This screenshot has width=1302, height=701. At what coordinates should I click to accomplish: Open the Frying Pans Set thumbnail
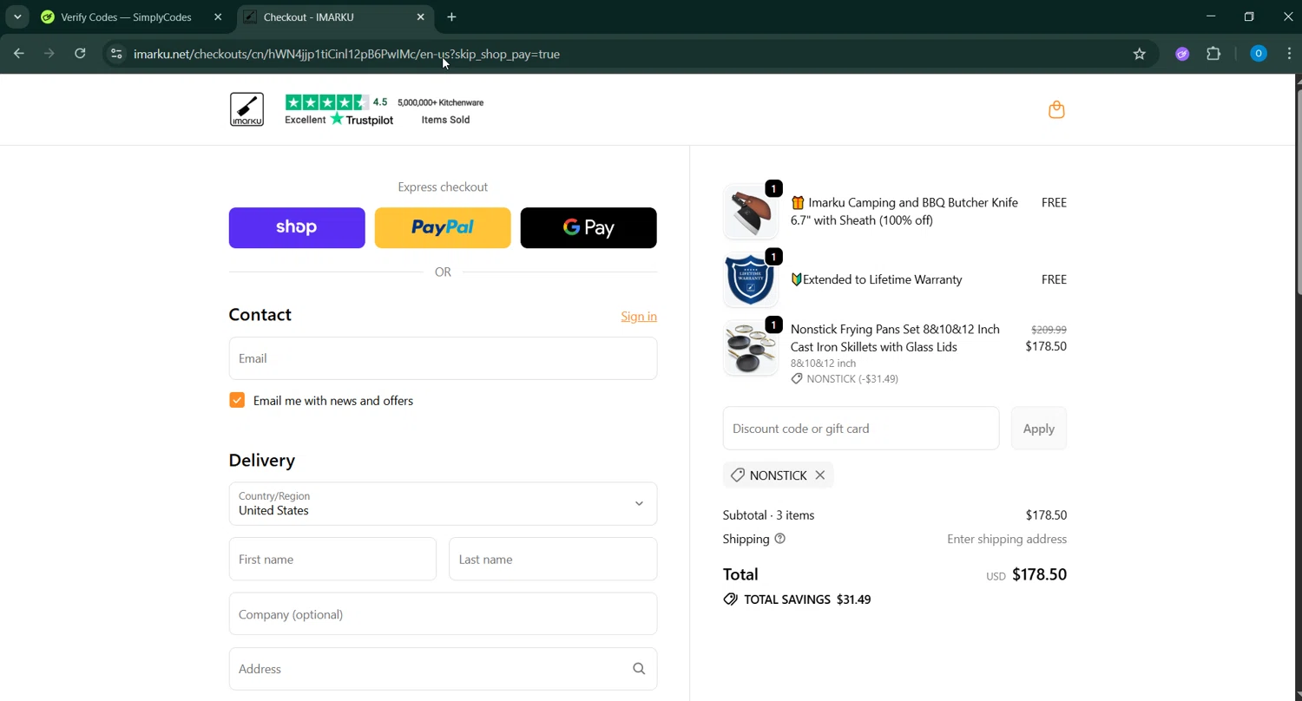(751, 347)
